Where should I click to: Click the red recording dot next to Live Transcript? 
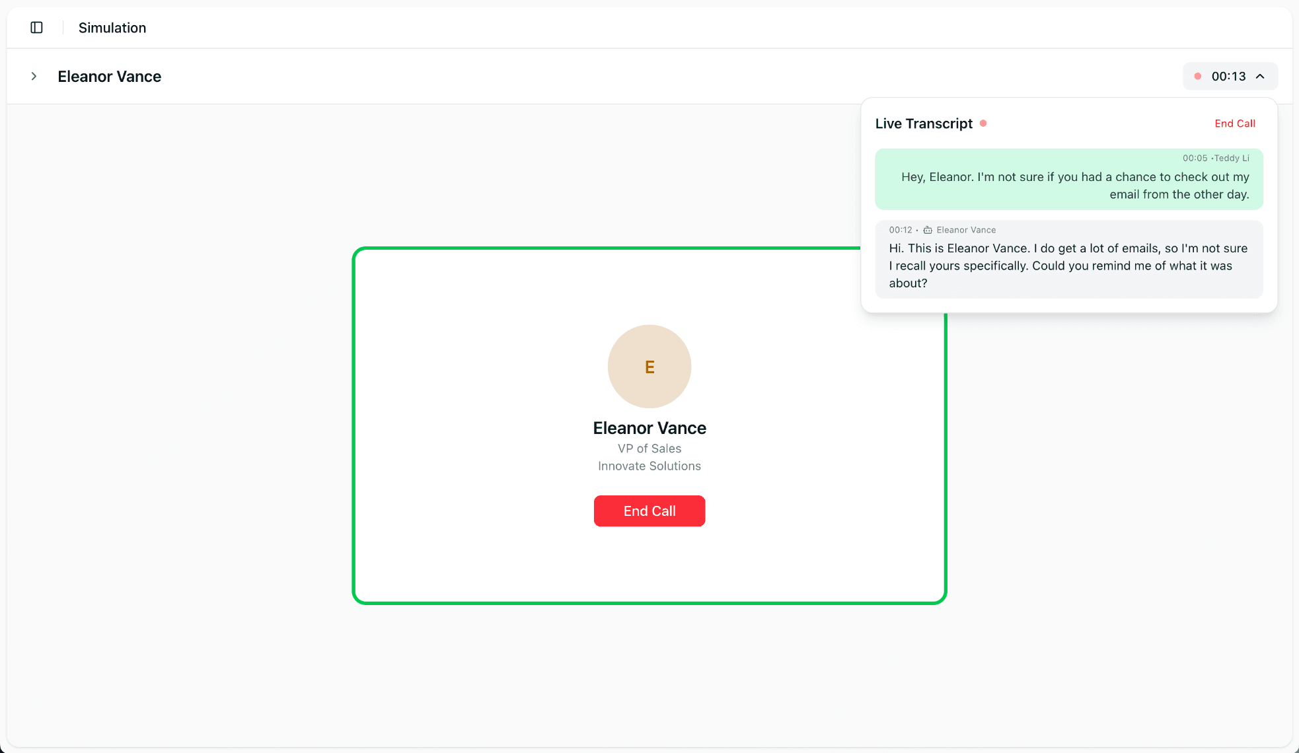(984, 124)
